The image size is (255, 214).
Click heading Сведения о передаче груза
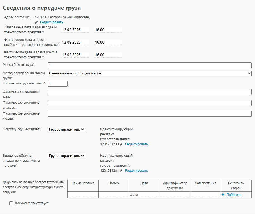tap(42, 8)
